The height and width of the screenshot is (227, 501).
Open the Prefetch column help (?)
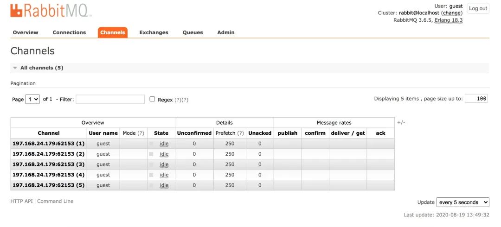[x=240, y=133]
